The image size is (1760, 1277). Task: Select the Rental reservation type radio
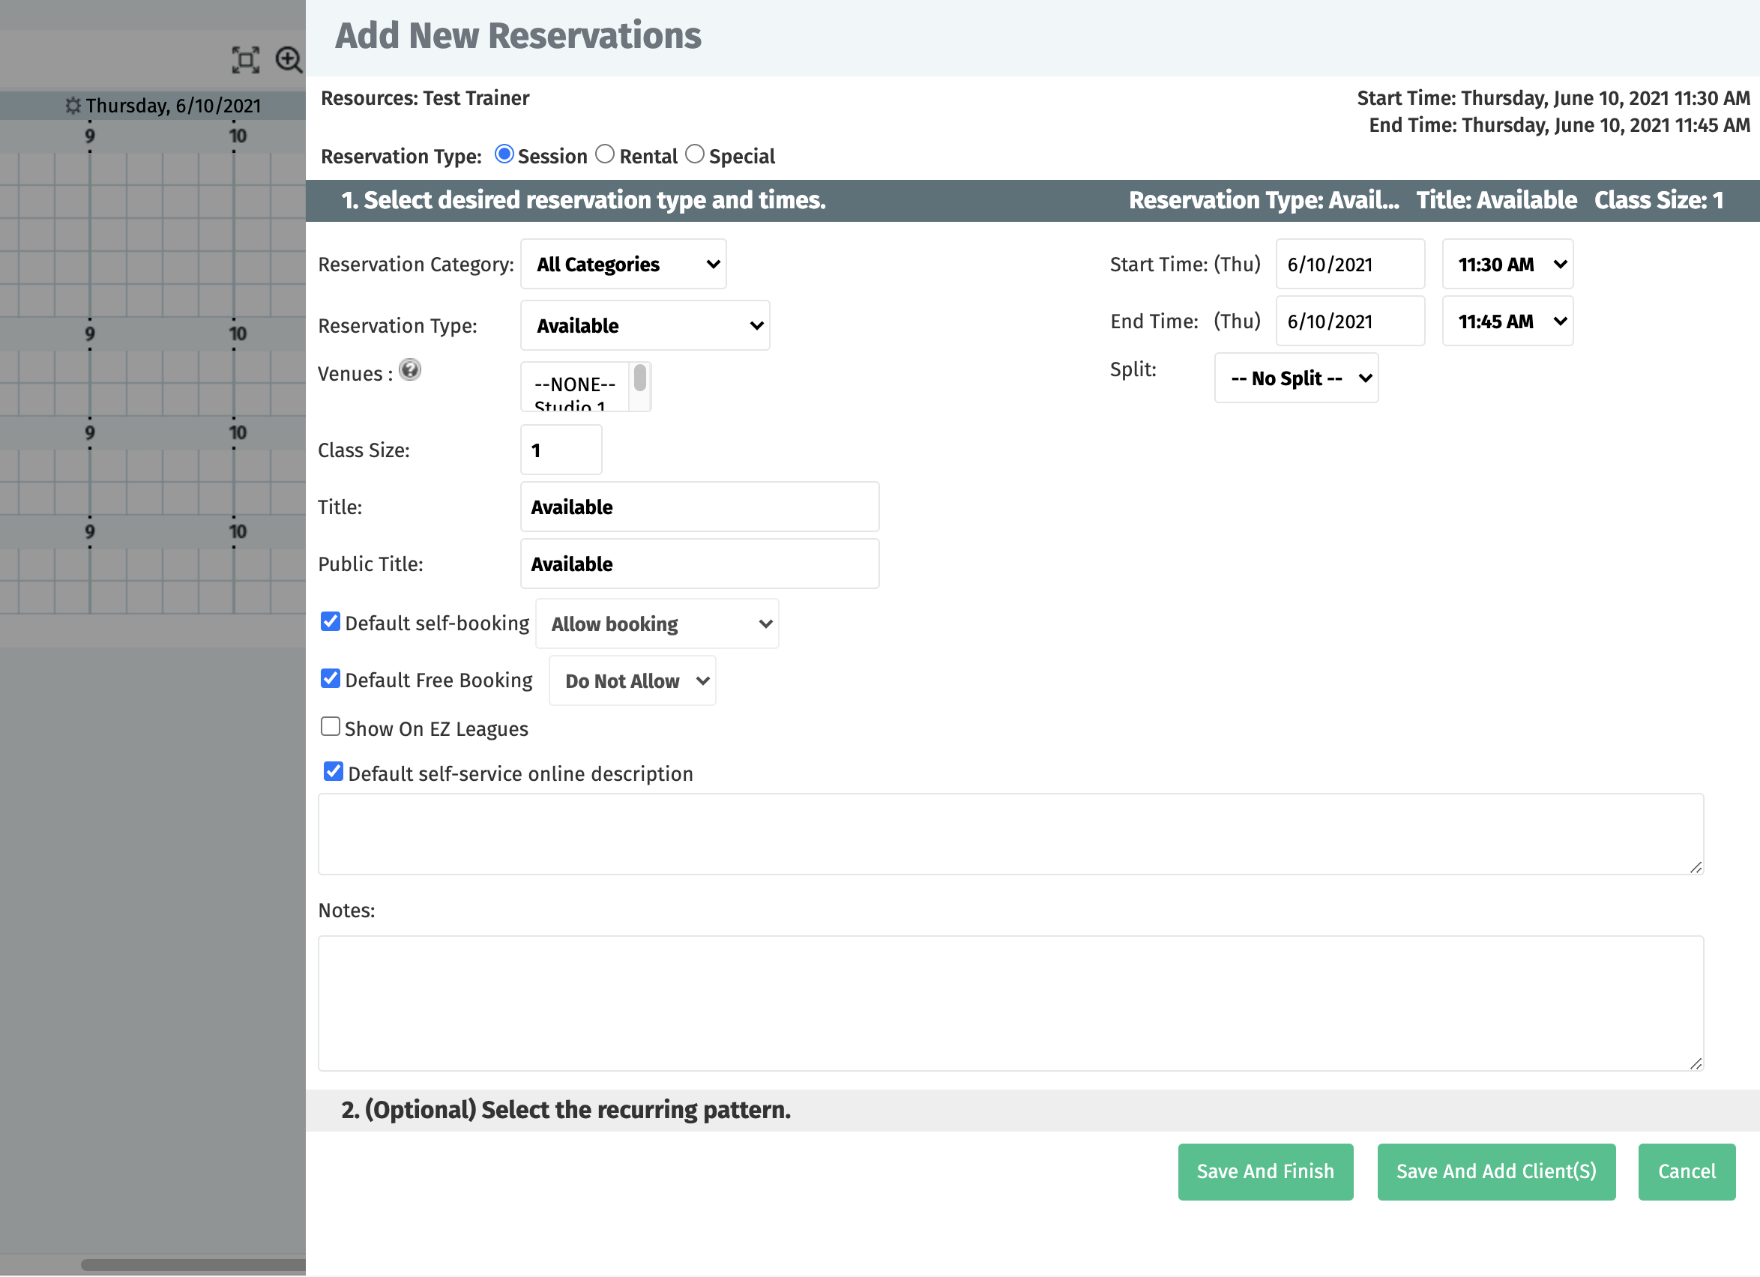604,154
